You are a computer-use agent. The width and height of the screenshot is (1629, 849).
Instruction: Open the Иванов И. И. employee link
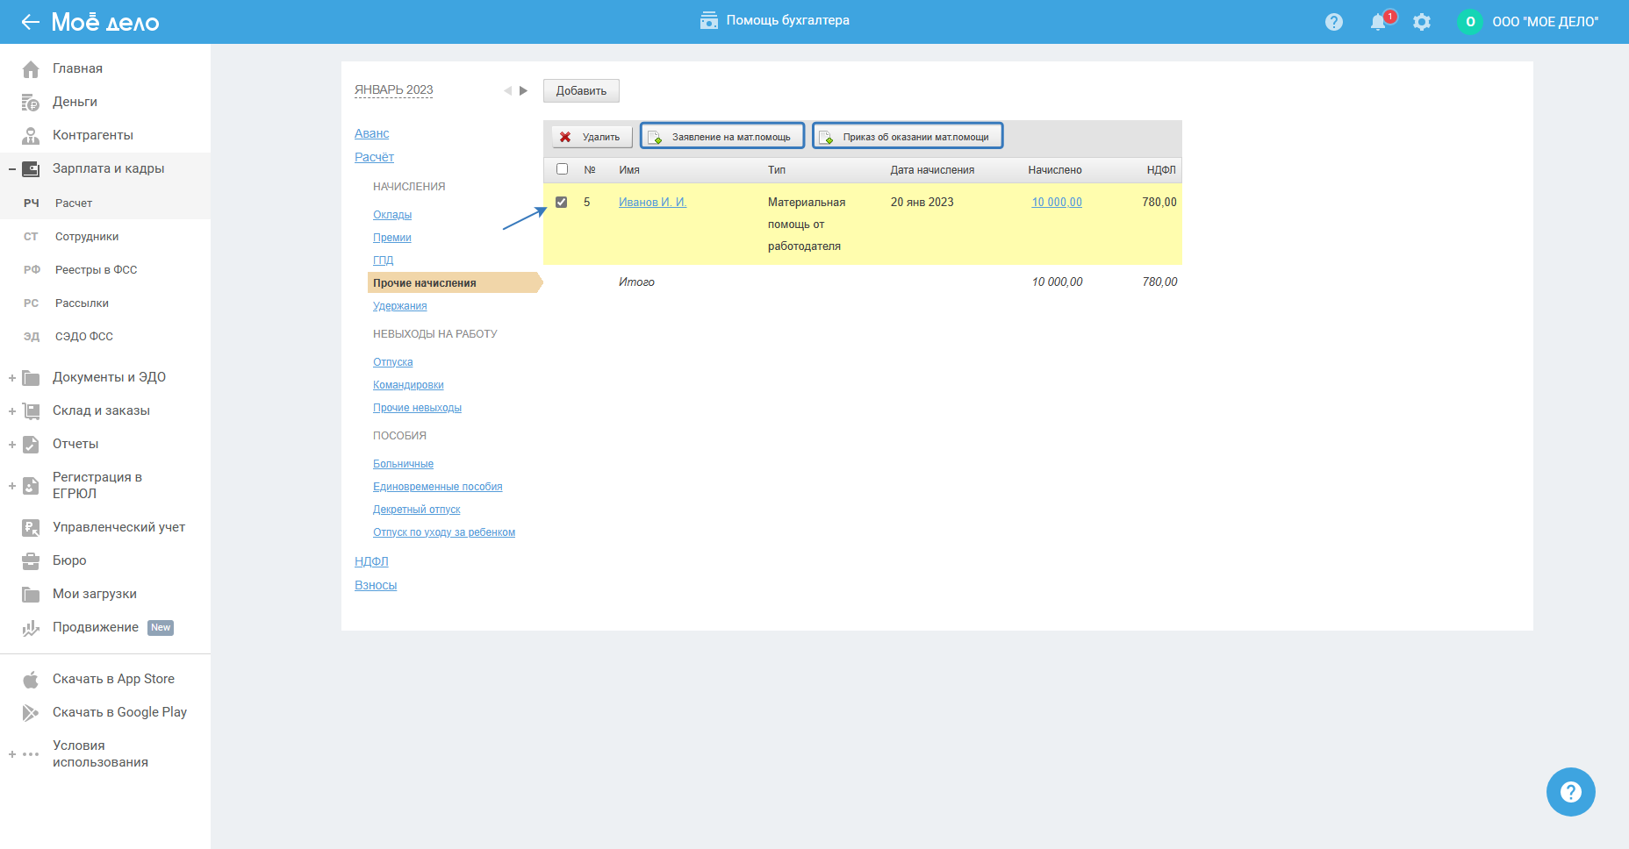(x=652, y=203)
